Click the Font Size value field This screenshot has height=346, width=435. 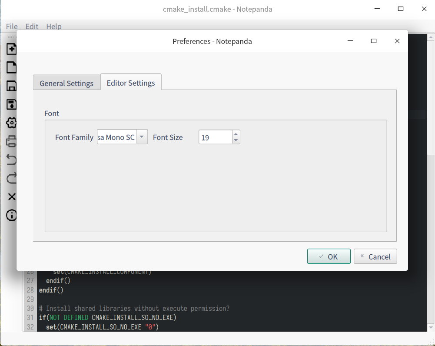[215, 137]
